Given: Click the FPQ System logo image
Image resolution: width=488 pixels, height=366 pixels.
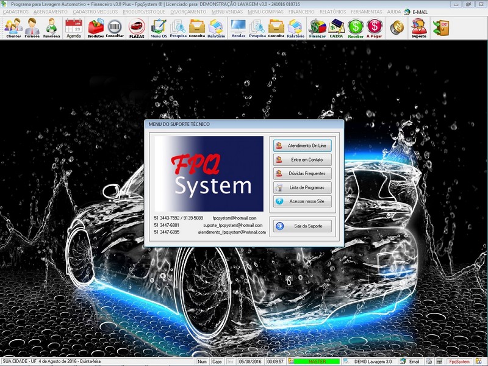Looking at the screenshot, I should coord(209,174).
